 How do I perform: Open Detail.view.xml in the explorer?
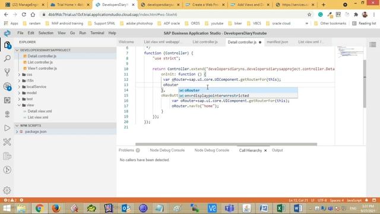[x=40, y=111]
